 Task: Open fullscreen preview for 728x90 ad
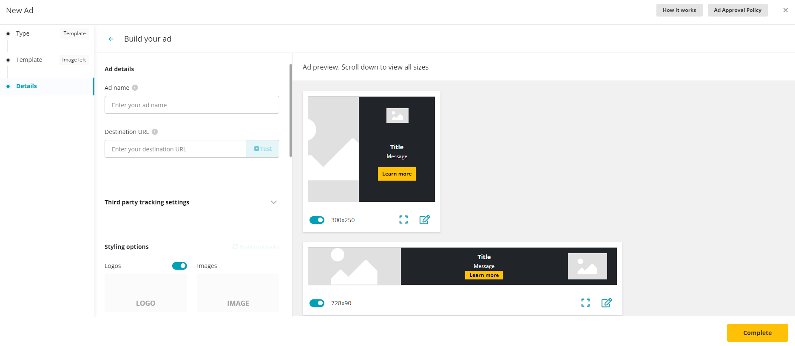(x=585, y=303)
